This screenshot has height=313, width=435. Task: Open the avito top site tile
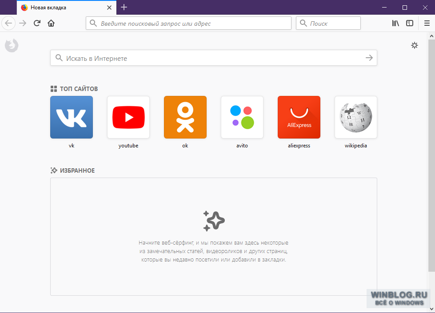pos(242,117)
